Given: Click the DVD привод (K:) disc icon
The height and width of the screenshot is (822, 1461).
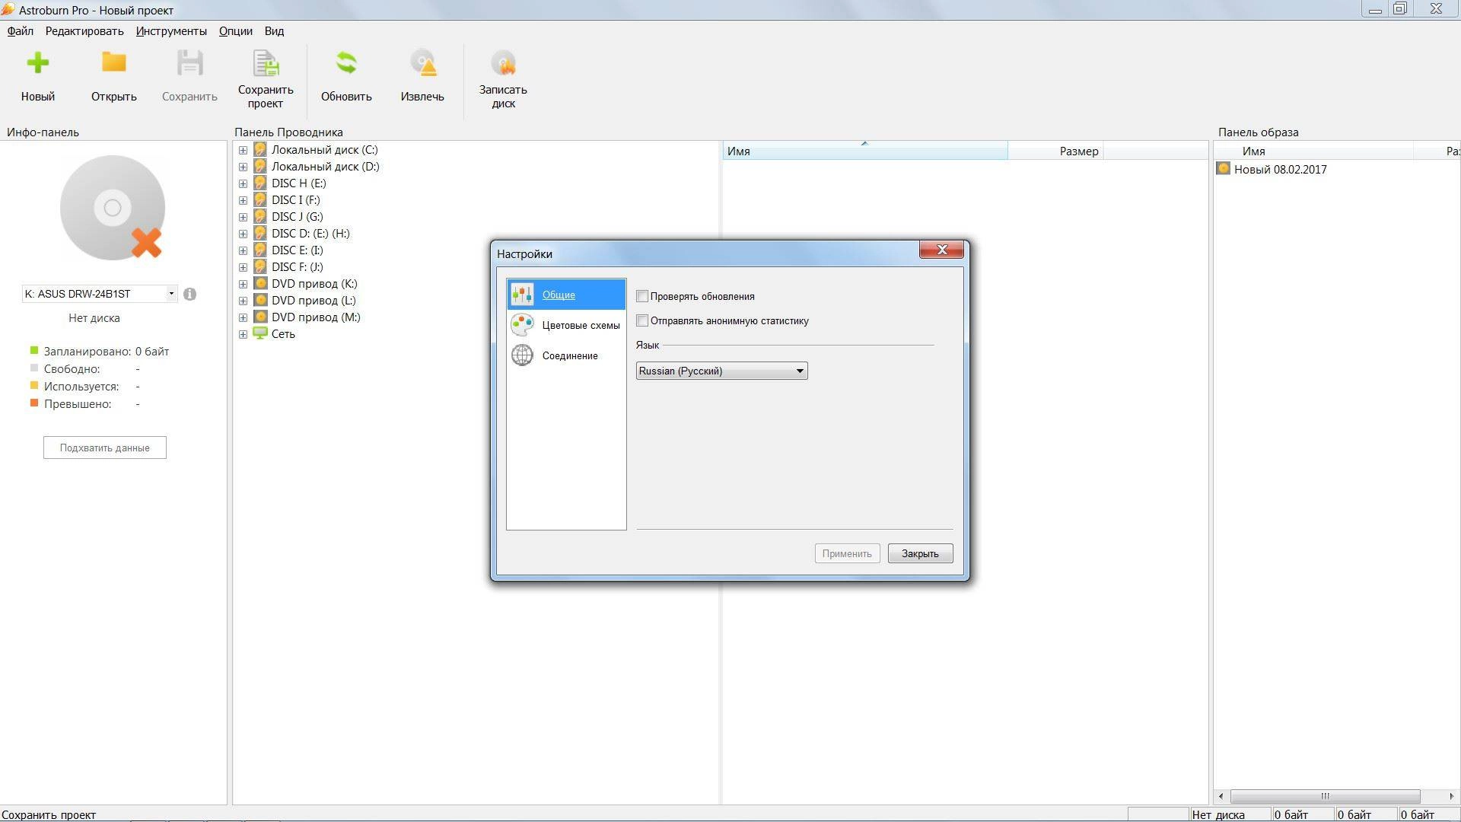Looking at the screenshot, I should coord(260,284).
